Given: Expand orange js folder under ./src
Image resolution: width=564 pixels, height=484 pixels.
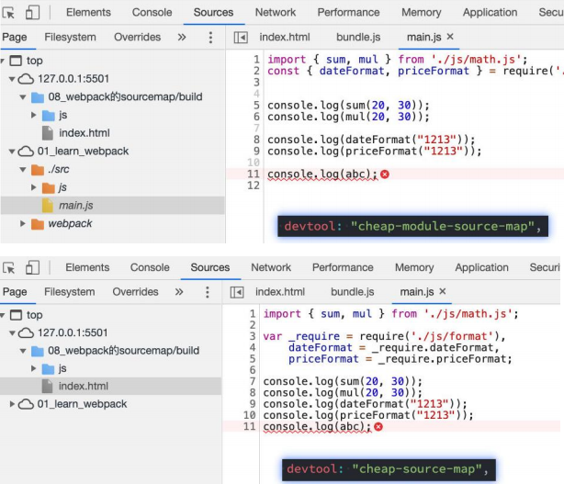Looking at the screenshot, I should (x=33, y=187).
